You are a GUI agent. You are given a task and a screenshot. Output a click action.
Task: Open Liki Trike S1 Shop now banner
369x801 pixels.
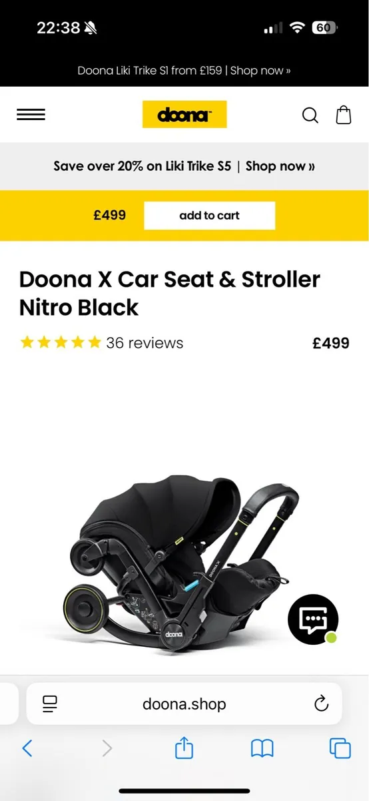pyautogui.click(x=184, y=70)
